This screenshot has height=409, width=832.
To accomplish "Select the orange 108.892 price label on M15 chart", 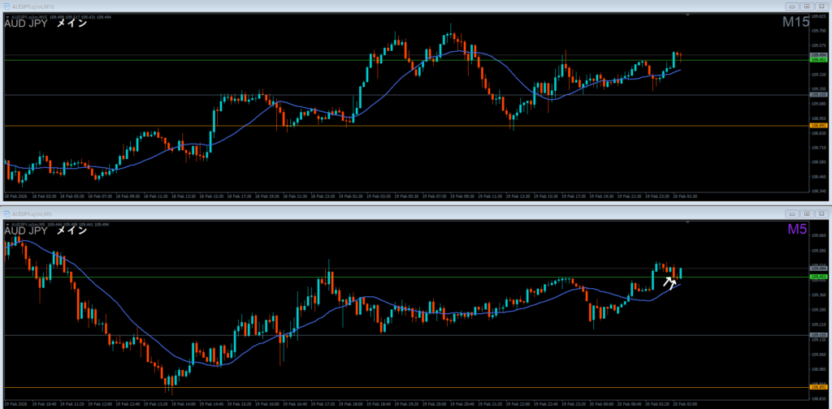I will pos(818,126).
